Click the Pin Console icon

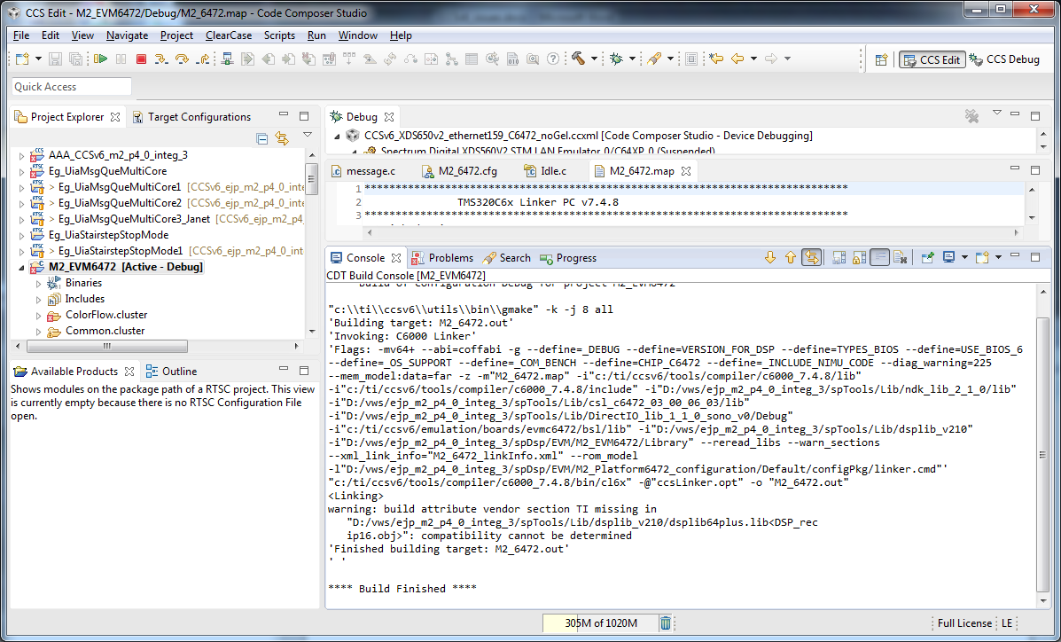coord(928,257)
